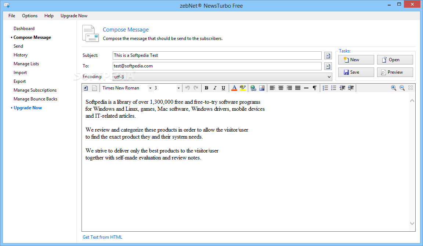Image resolution: width=423 pixels, height=246 pixels.
Task: Click the placeholder icon next to To field
Action: [328, 66]
